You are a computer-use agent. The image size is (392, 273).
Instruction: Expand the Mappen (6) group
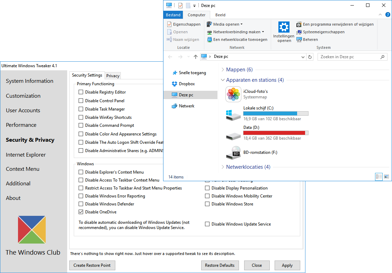click(223, 70)
